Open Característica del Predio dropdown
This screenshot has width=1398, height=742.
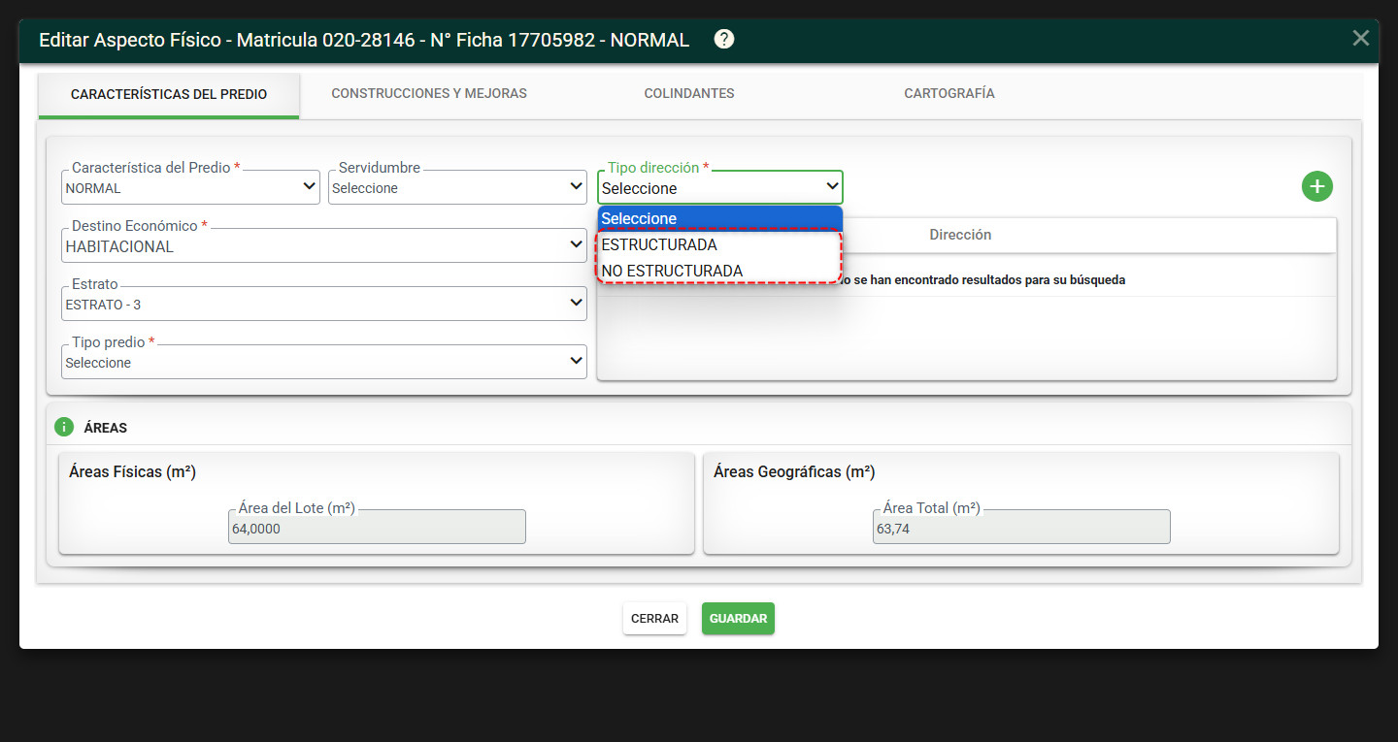pos(190,187)
